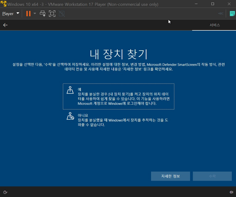Image resolution: width=236 pixels, height=197 pixels.
Task: Choose the 예 option for Find my device
Action: (119, 96)
